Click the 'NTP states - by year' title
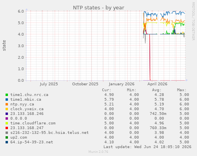Viewport: 197px width, 156px height. [x=99, y=8]
